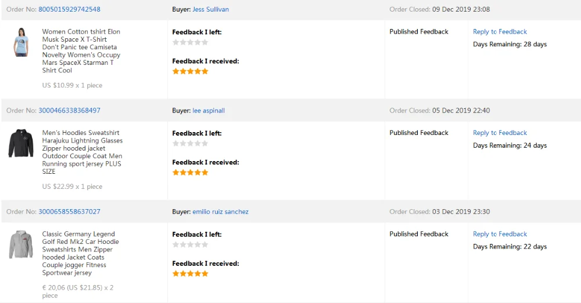Open order number 8005015929742548
Image resolution: width=581 pixels, height=303 pixels.
coord(69,9)
